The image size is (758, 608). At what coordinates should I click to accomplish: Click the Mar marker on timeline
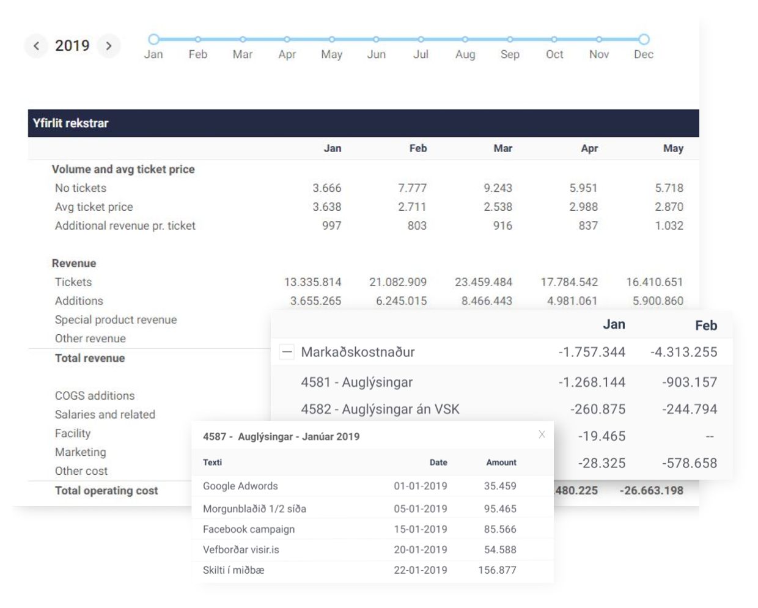(x=243, y=39)
